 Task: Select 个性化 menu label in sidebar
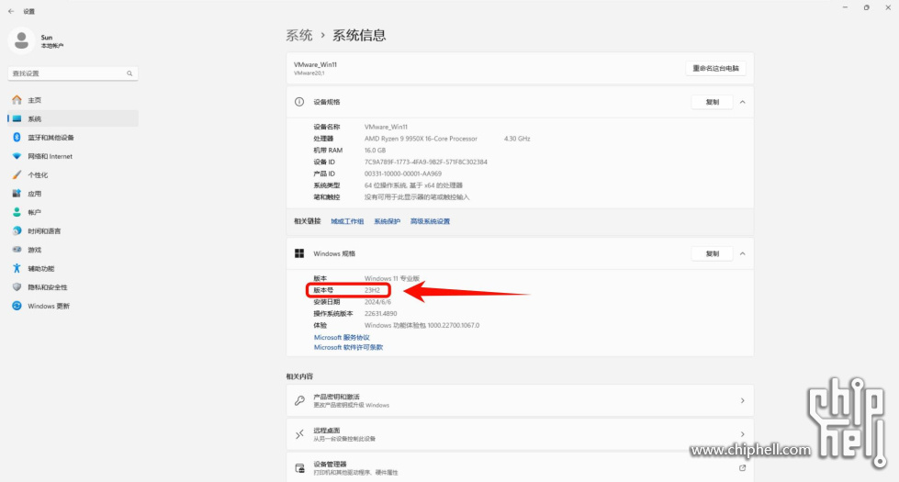(x=38, y=175)
